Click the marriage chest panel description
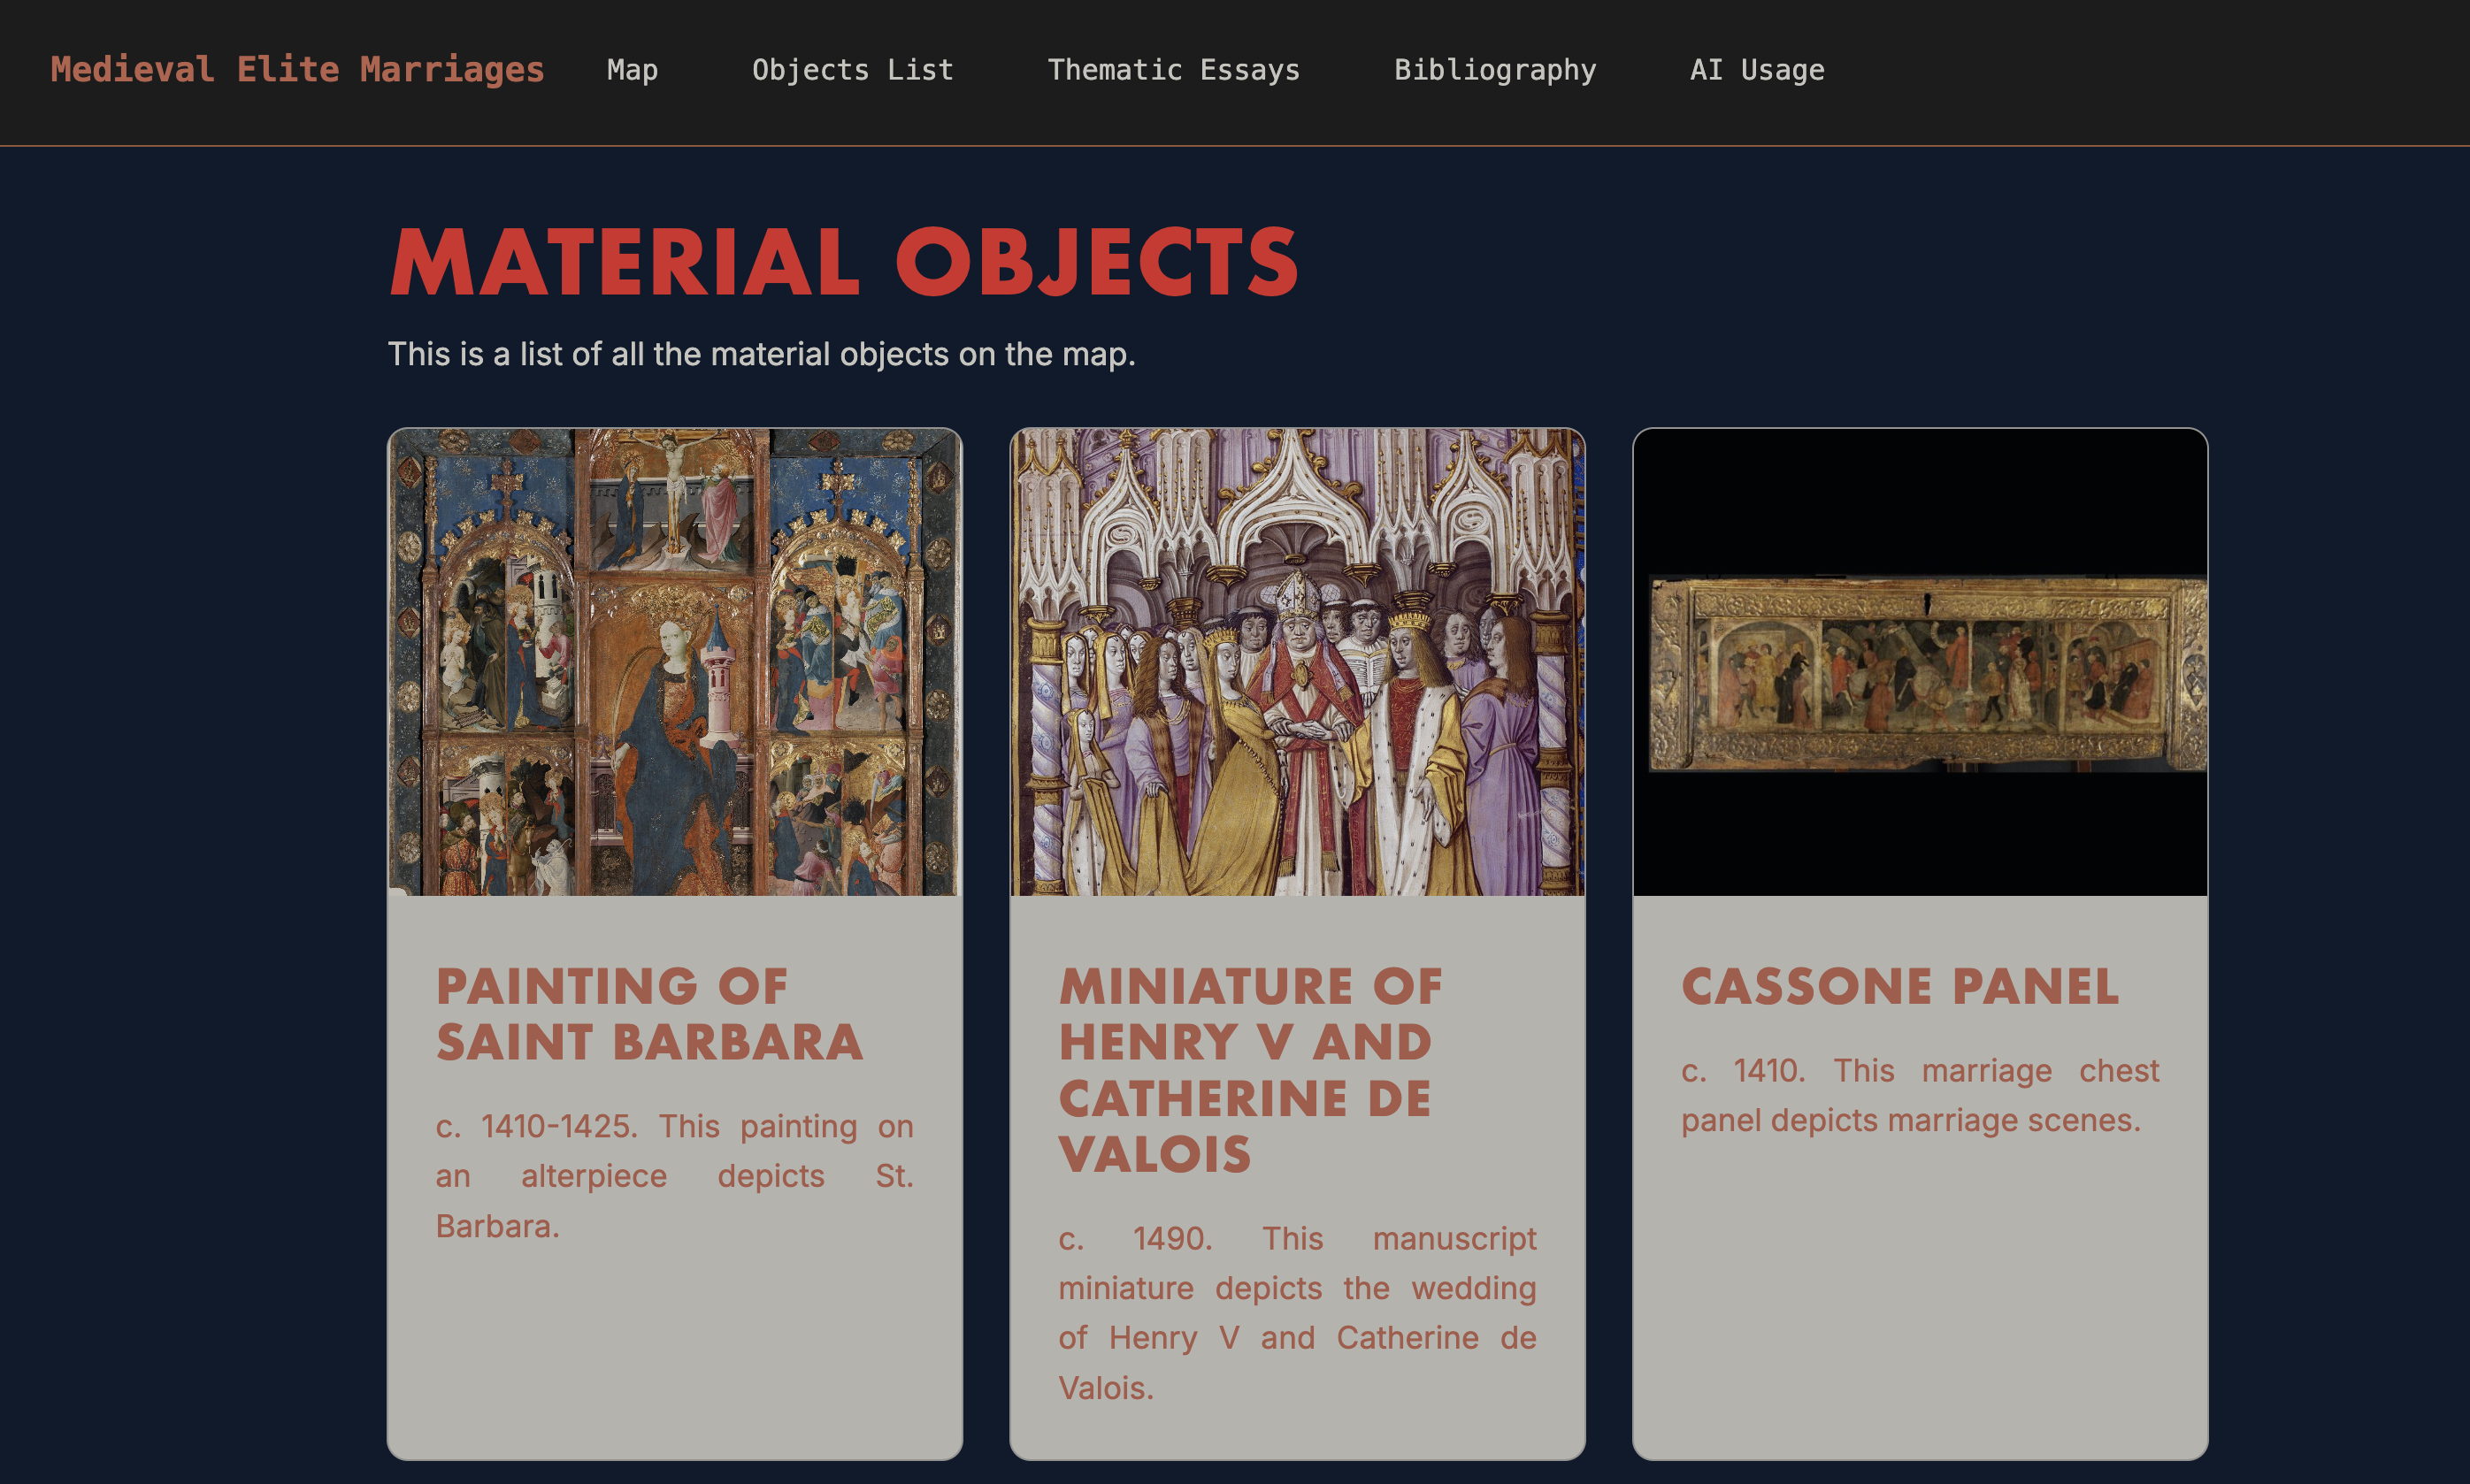 click(x=1919, y=1096)
